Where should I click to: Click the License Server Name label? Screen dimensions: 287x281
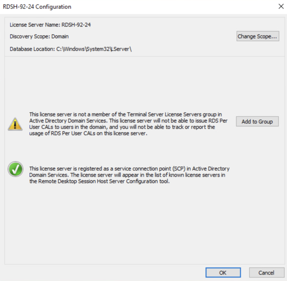[x=35, y=25]
